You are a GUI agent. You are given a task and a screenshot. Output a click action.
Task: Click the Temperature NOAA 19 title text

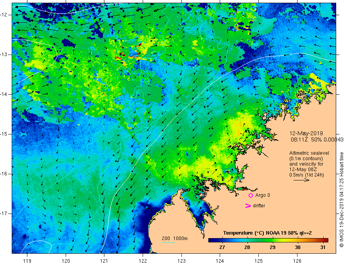click(267, 233)
